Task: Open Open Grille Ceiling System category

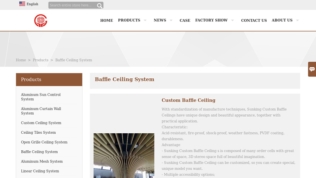Action: tap(44, 142)
